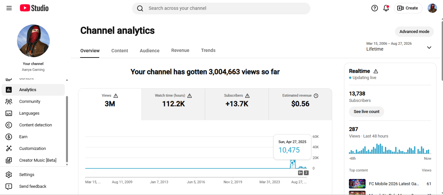Viewport: 443px width, 195px height.
Task: Select the Estimated revenue card
Action: tap(300, 104)
